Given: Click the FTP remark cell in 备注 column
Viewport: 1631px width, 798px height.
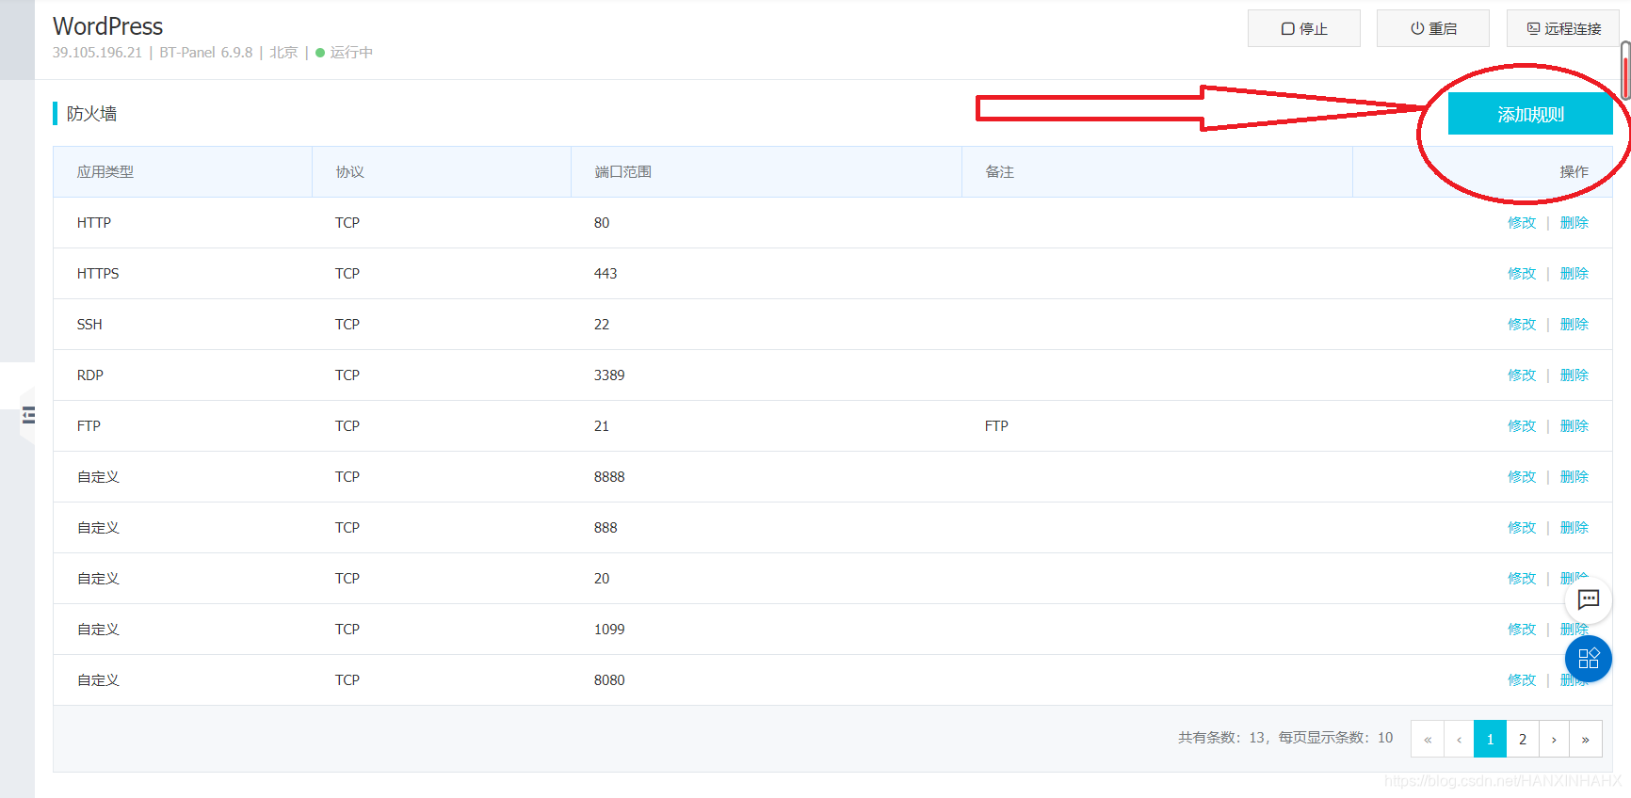Looking at the screenshot, I should 996,426.
